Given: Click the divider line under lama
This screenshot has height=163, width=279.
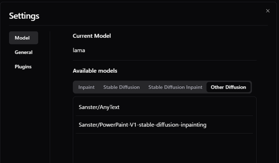Looking at the screenshot, I should [x=164, y=60].
